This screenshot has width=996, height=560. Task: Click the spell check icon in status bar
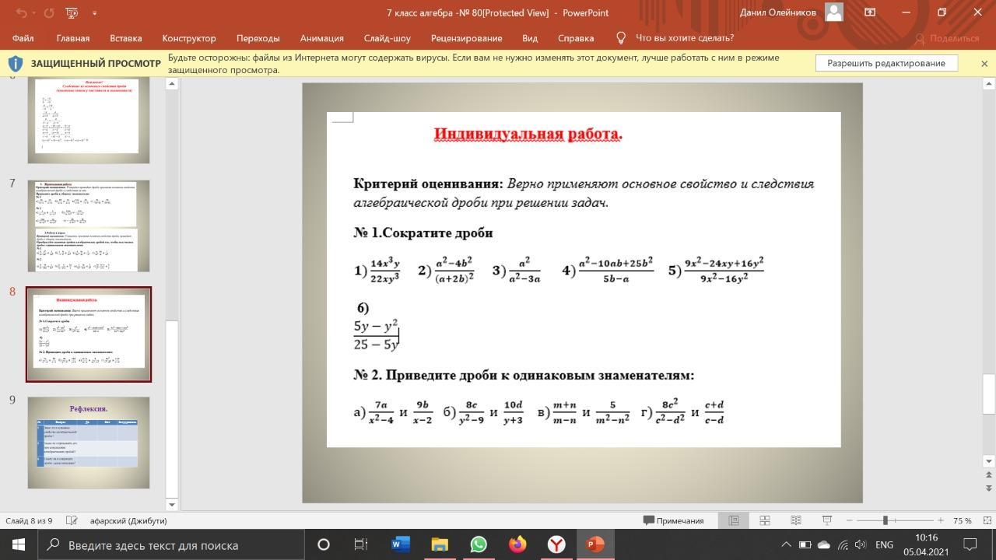(x=72, y=520)
